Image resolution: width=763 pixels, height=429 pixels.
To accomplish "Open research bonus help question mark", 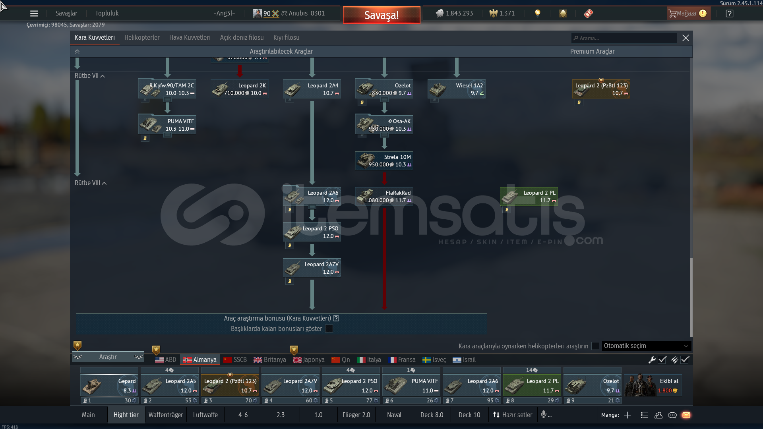I will tap(336, 318).
